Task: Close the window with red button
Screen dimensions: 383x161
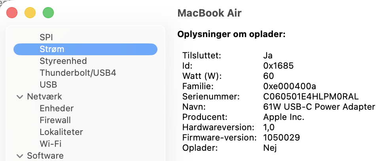Action: click(12, 13)
